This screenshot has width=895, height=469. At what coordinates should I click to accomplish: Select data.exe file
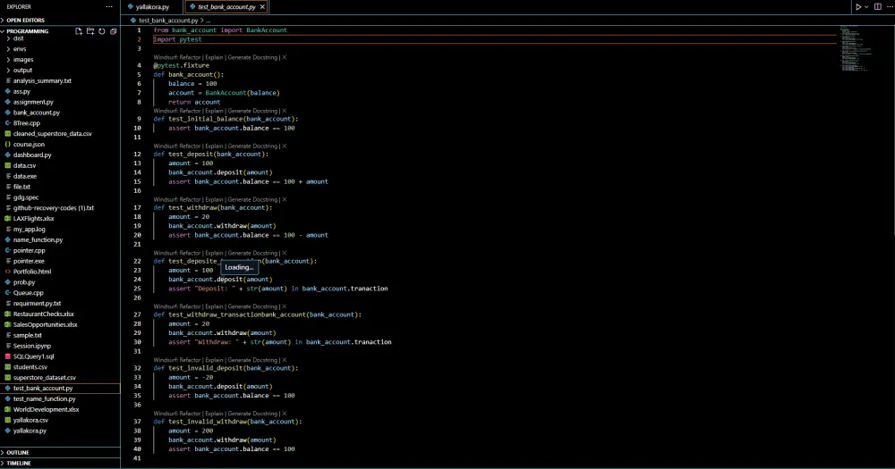[24, 177]
